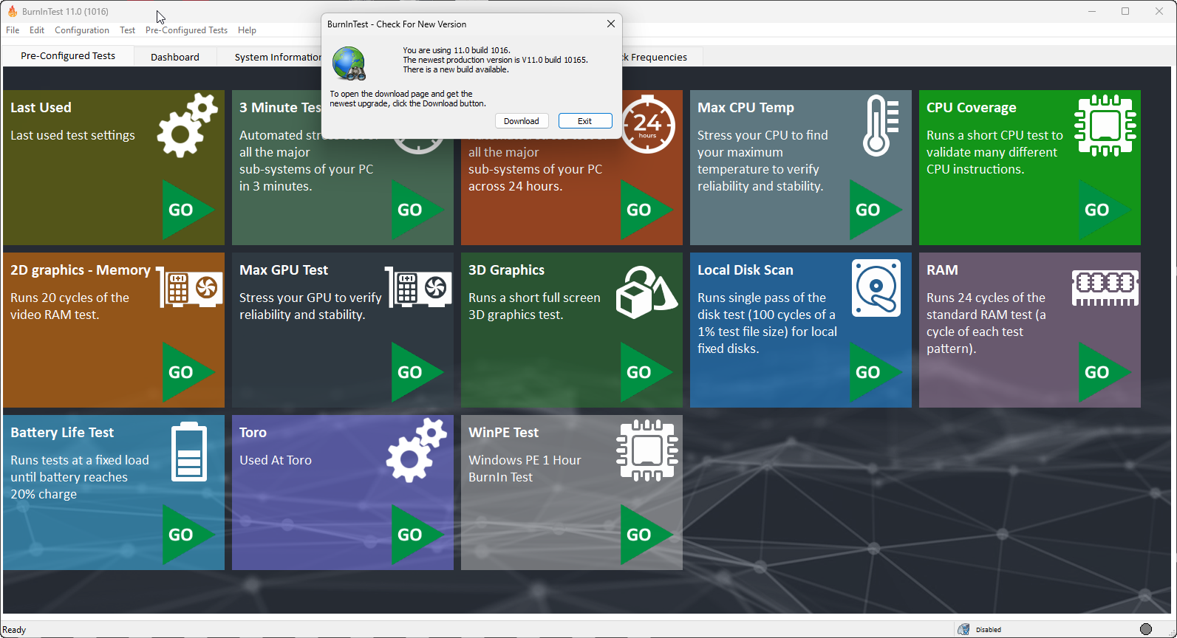Image resolution: width=1177 pixels, height=638 pixels.
Task: Click 'Used At Toro' description text
Action: coord(276,460)
